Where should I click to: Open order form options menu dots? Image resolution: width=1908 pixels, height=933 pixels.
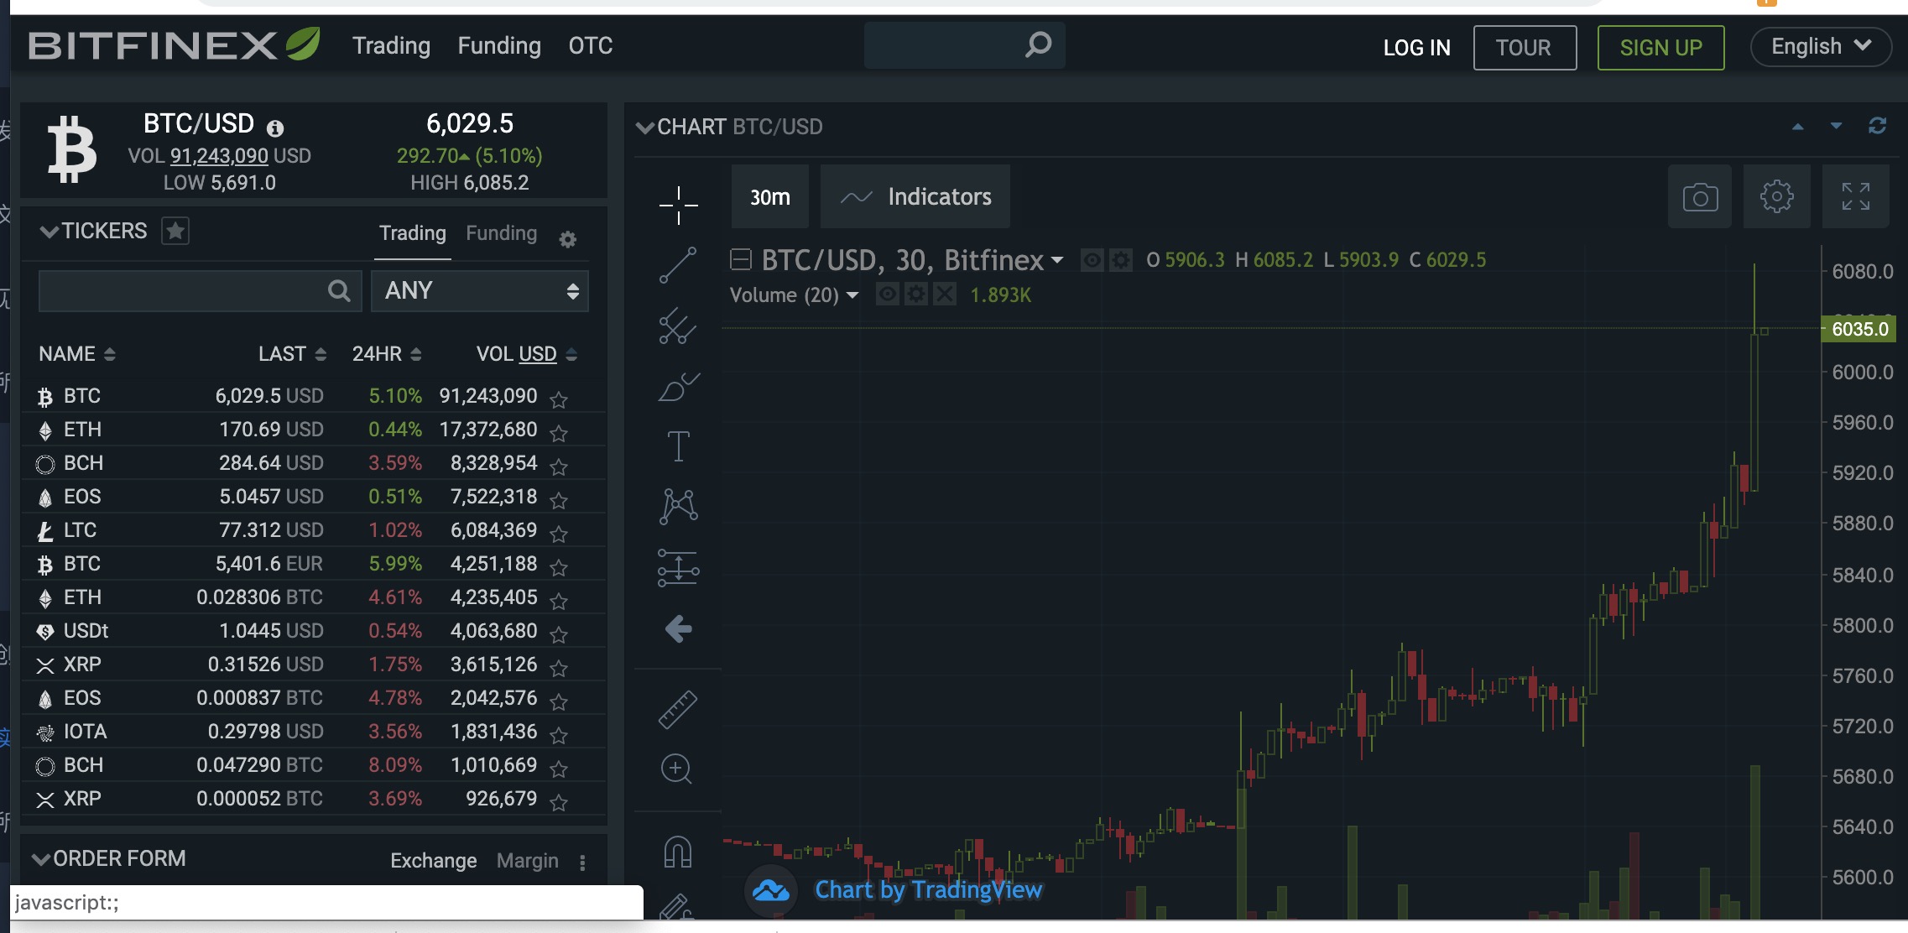pos(582,863)
